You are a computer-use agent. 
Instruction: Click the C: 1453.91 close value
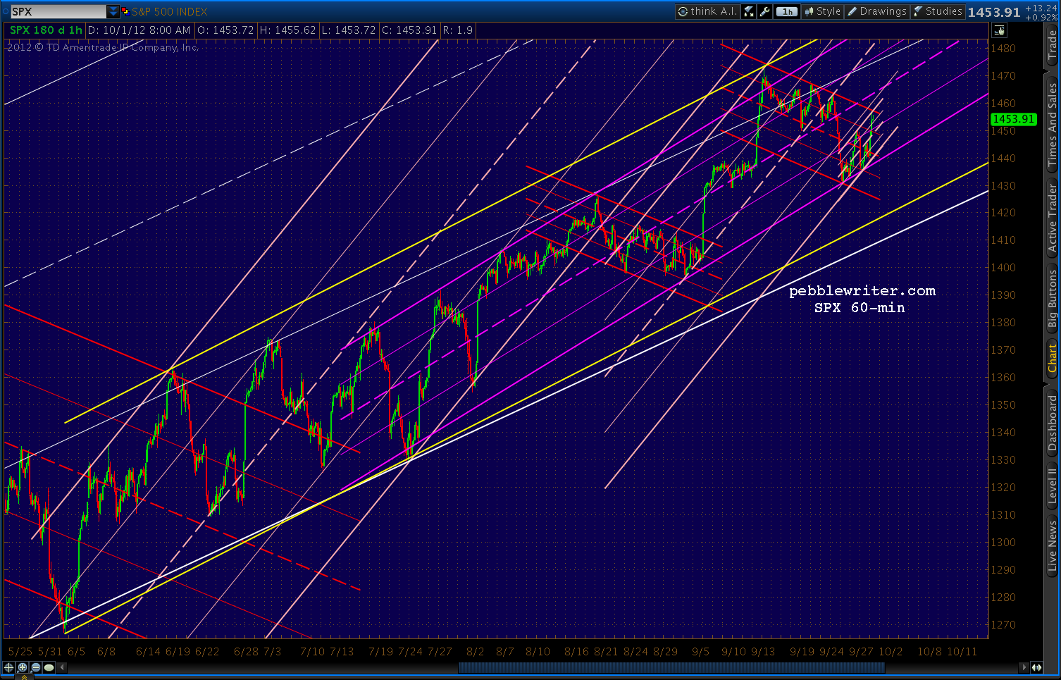tap(409, 30)
